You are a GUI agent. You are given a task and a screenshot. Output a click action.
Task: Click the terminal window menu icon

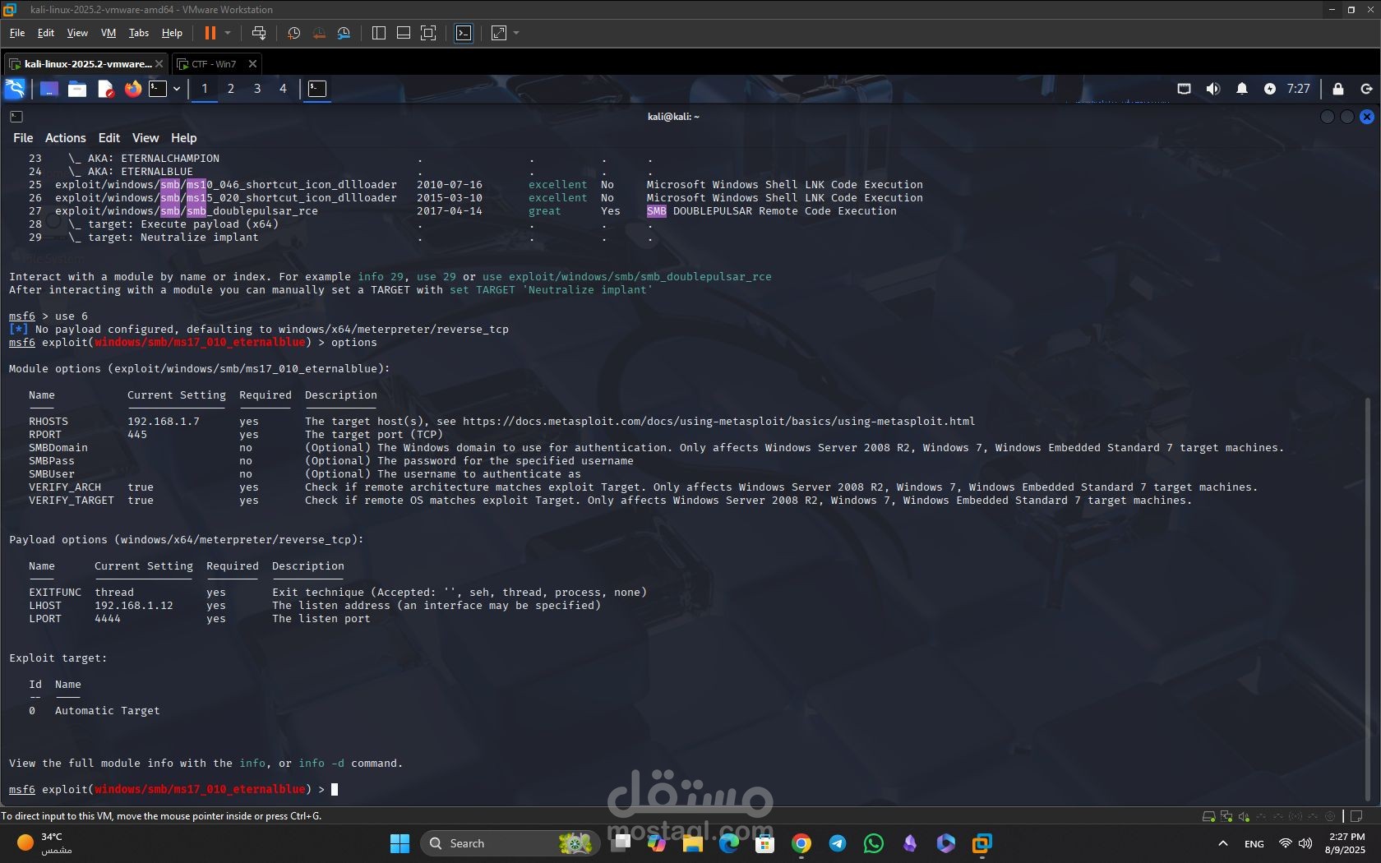pyautogui.click(x=16, y=117)
